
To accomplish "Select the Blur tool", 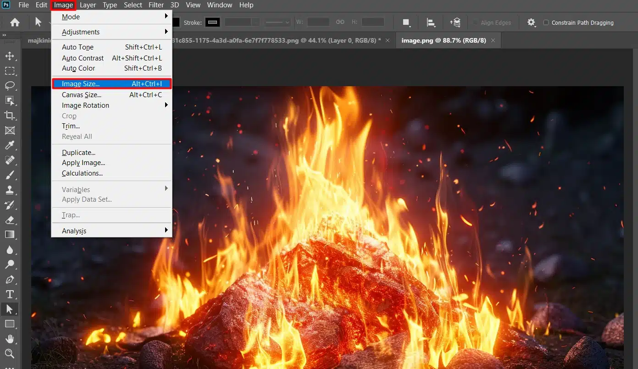I will tap(10, 250).
